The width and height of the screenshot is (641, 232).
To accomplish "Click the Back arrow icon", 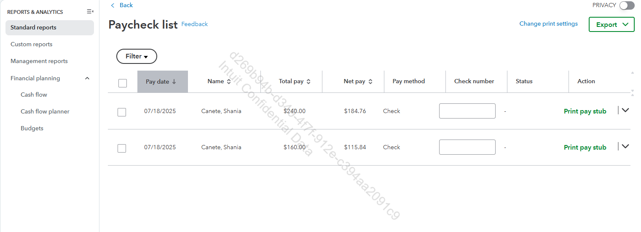I will point(113,5).
